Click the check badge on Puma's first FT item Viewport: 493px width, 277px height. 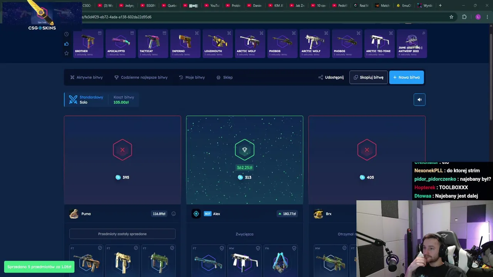[x=100, y=248]
